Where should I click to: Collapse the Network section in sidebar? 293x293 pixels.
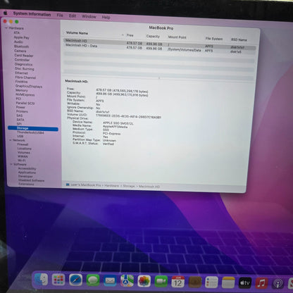[11, 140]
